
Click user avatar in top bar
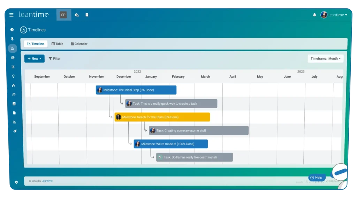pos(324,15)
